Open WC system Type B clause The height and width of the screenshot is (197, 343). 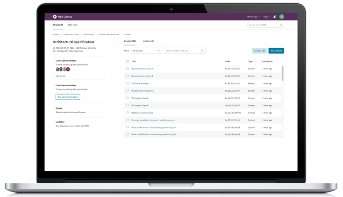tap(140, 105)
